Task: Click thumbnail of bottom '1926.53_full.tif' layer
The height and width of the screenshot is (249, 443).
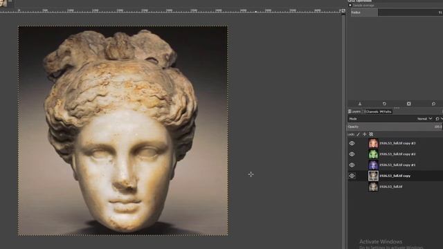Action: point(373,186)
